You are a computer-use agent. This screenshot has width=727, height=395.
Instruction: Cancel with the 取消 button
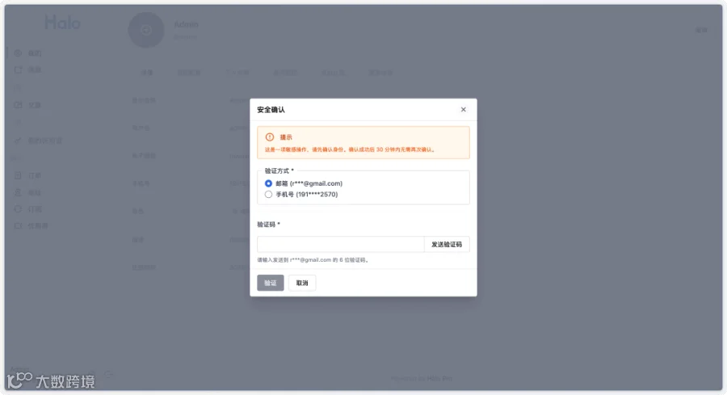pos(302,283)
